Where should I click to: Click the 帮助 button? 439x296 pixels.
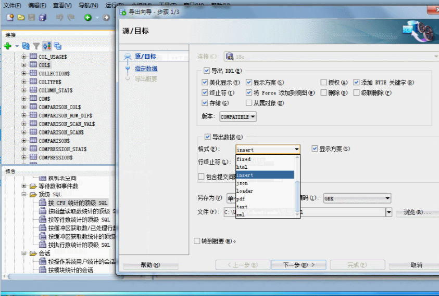[x=150, y=265]
